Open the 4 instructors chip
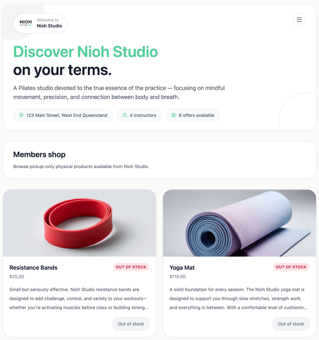Viewport: 319px width, 340px height. 139,115
